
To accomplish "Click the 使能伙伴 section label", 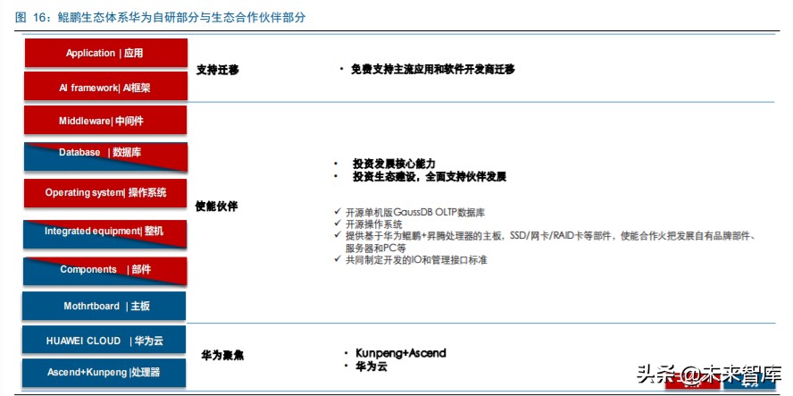I will coord(216,206).
